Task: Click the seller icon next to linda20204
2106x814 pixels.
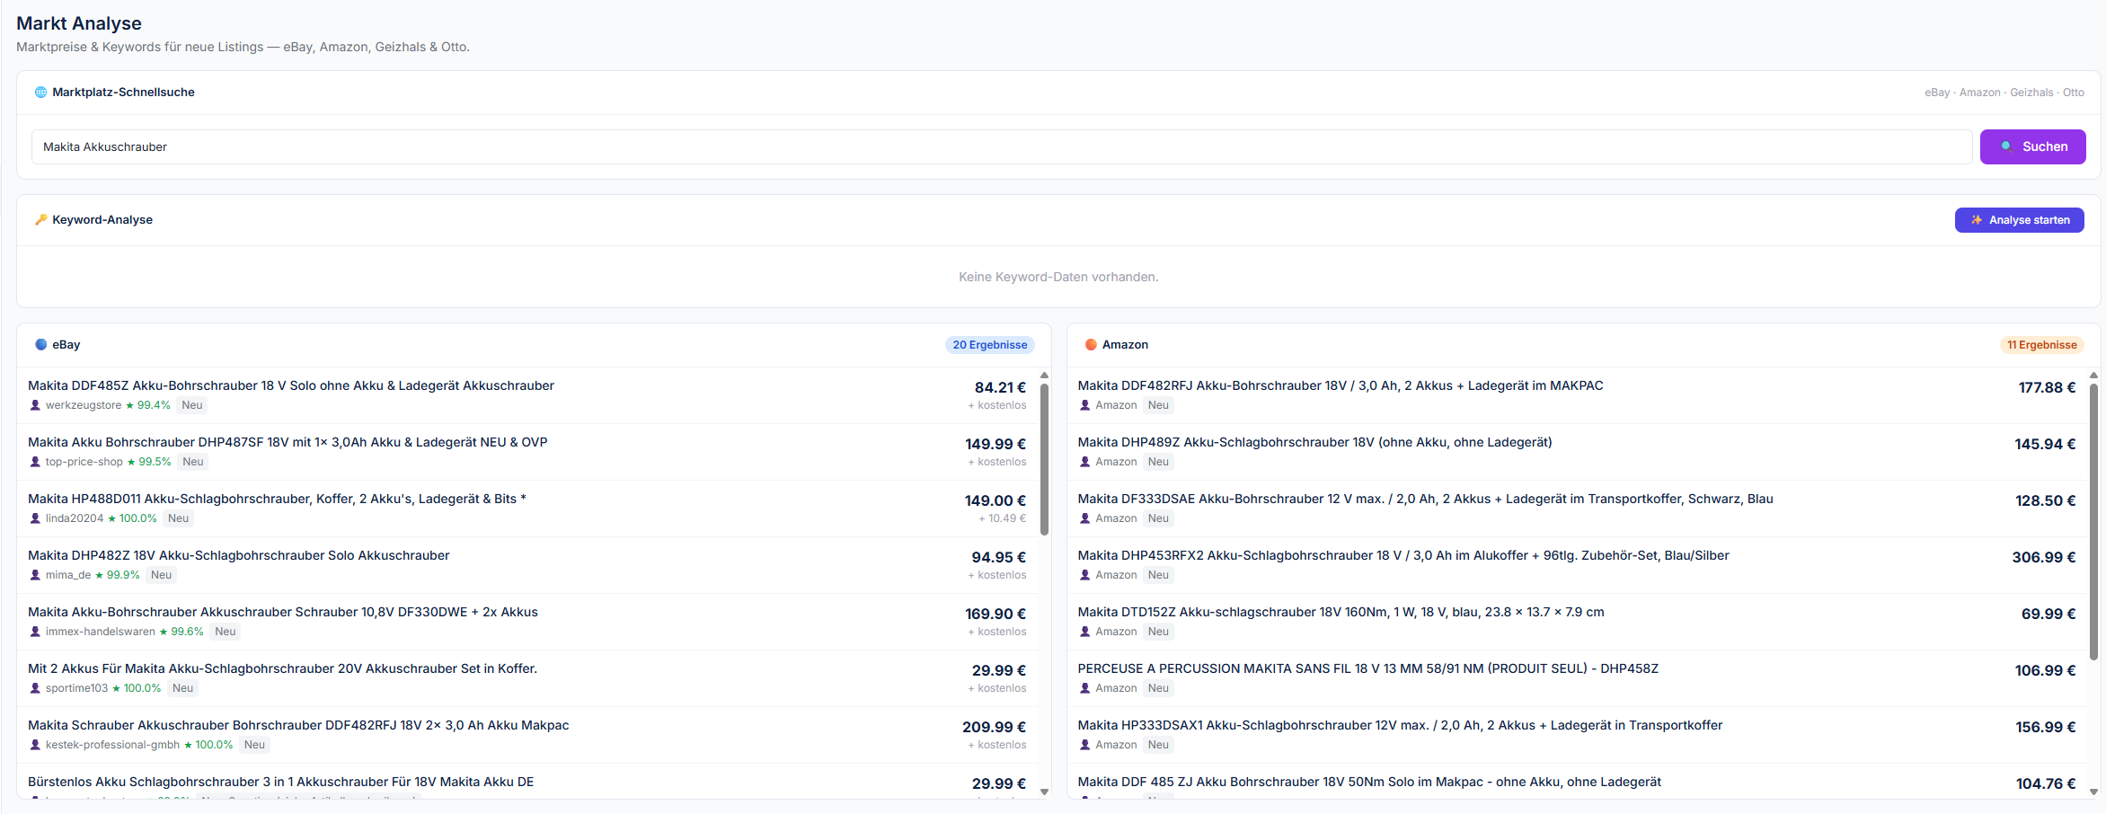Action: [x=35, y=518]
